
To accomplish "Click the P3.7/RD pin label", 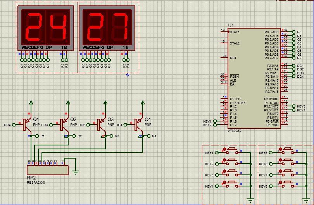I will pos(273,125).
